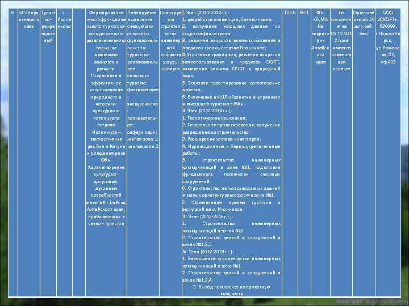Click the location cell "с. Иконниково"

coord(64,19)
